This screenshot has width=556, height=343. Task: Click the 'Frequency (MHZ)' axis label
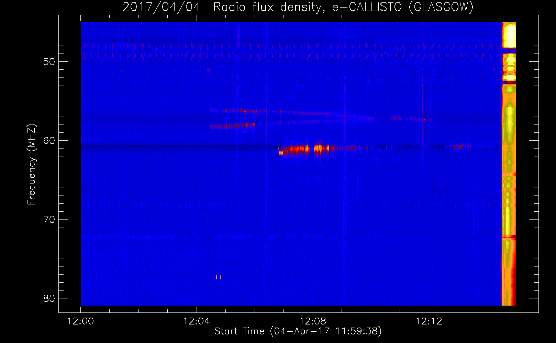pyautogui.click(x=32, y=165)
